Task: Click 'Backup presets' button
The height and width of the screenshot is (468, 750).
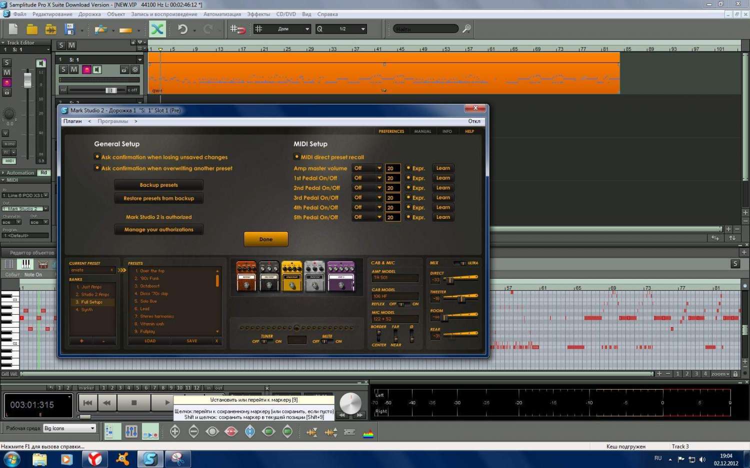Action: tap(158, 185)
